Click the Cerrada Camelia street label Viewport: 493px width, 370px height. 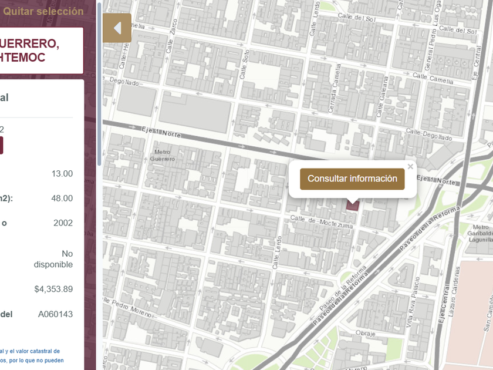[x=334, y=88]
